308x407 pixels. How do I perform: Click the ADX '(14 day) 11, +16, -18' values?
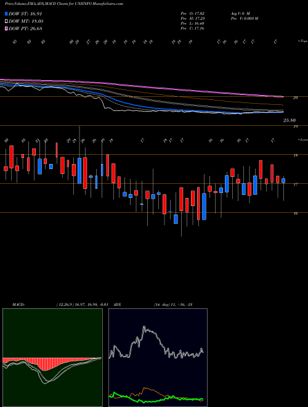[x=172, y=305]
